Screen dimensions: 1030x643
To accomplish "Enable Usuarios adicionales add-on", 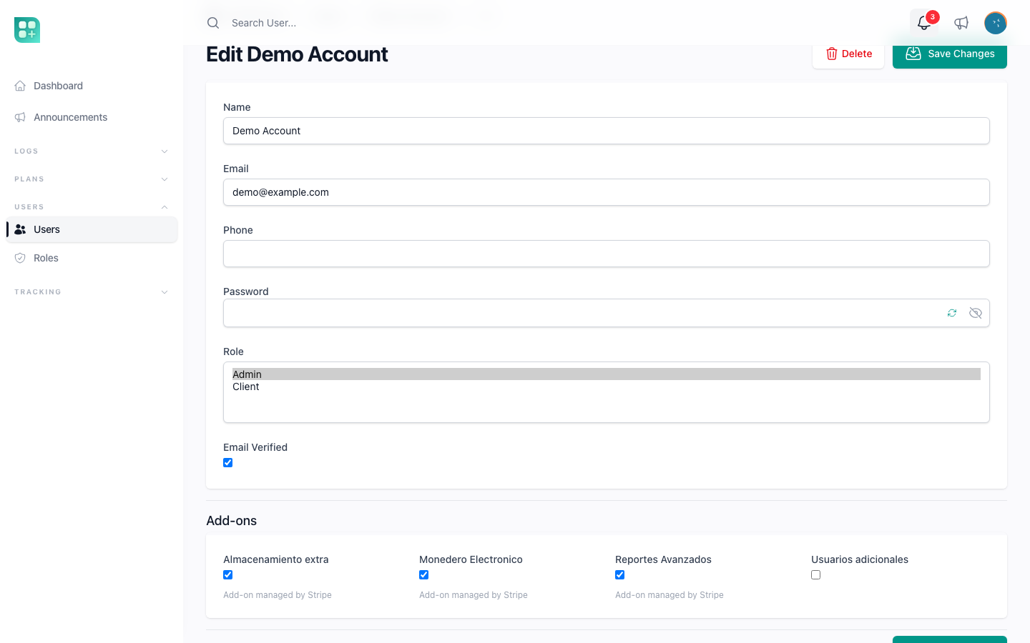I will [816, 575].
